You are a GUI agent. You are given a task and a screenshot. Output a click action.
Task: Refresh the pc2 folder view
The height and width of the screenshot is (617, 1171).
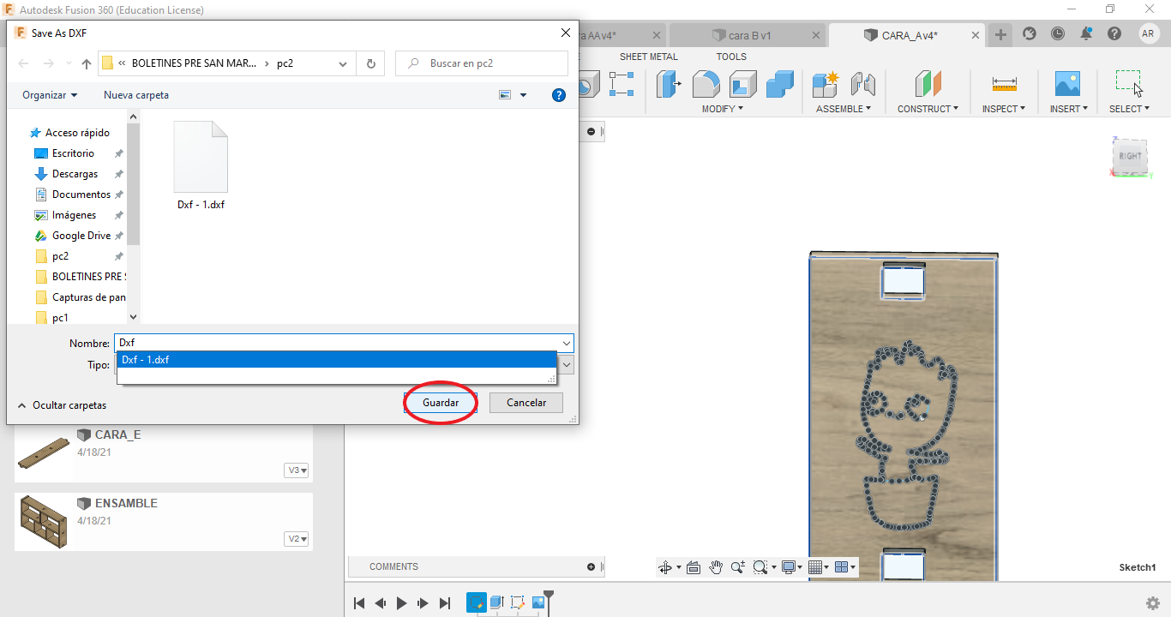point(370,63)
